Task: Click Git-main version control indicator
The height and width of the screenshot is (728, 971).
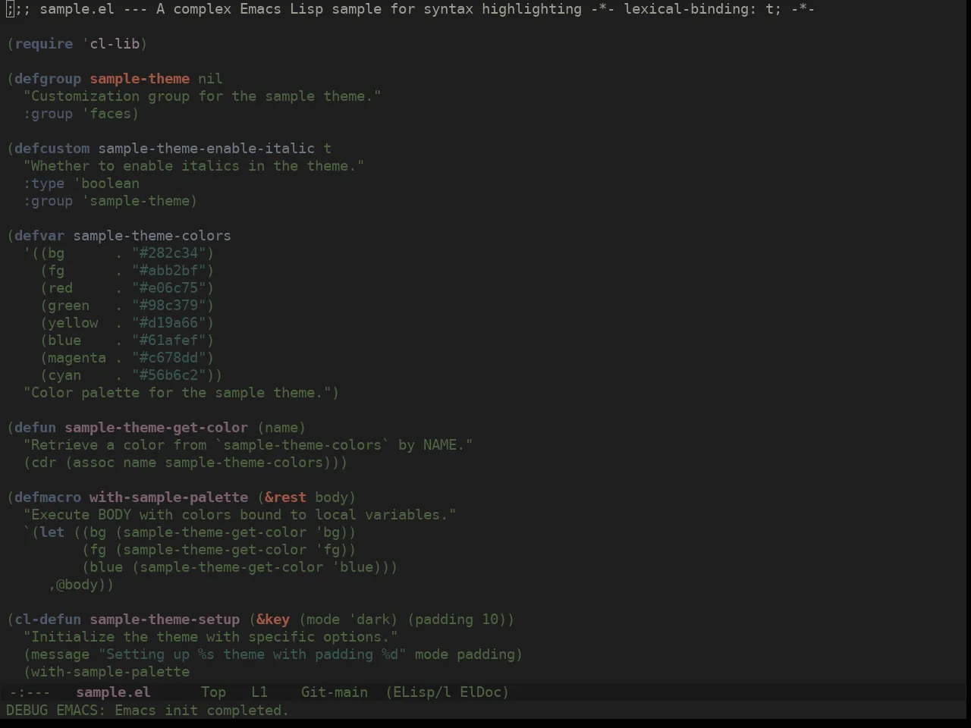Action: [335, 692]
